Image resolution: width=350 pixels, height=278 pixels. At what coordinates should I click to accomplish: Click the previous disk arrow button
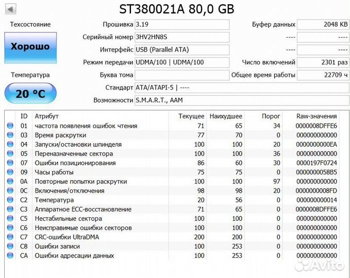click(10, 9)
